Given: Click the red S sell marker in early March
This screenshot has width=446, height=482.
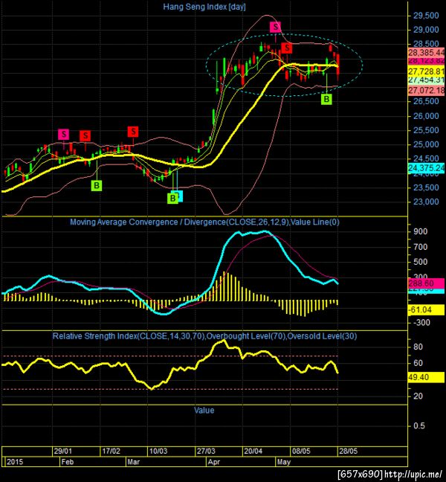Looking at the screenshot, I should 133,132.
